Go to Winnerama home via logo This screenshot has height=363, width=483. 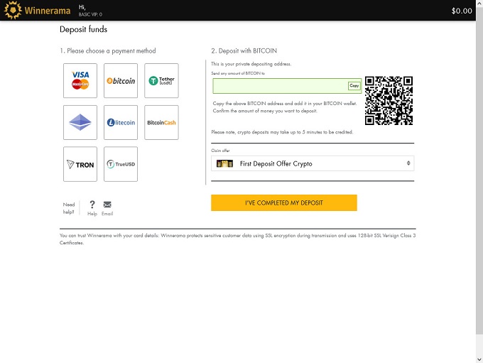coord(37,11)
